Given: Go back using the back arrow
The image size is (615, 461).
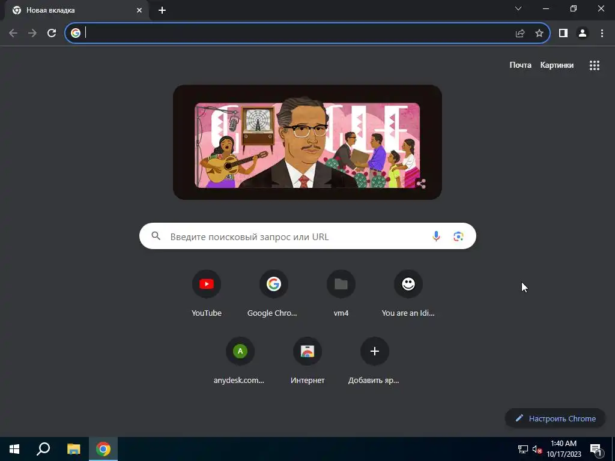Looking at the screenshot, I should click(x=13, y=33).
